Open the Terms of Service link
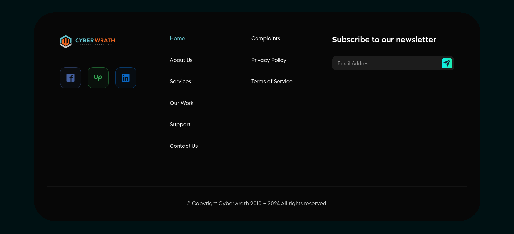This screenshot has width=514, height=234. click(272, 81)
